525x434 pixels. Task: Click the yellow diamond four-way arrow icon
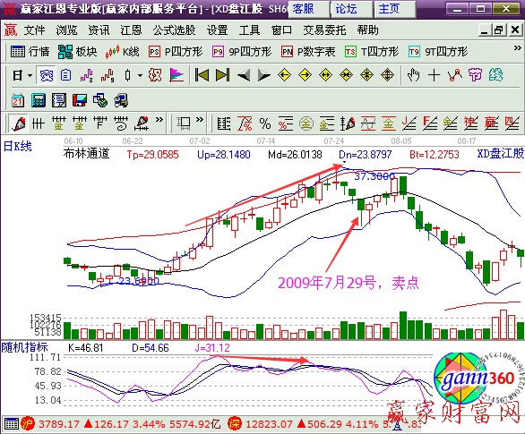387,75
